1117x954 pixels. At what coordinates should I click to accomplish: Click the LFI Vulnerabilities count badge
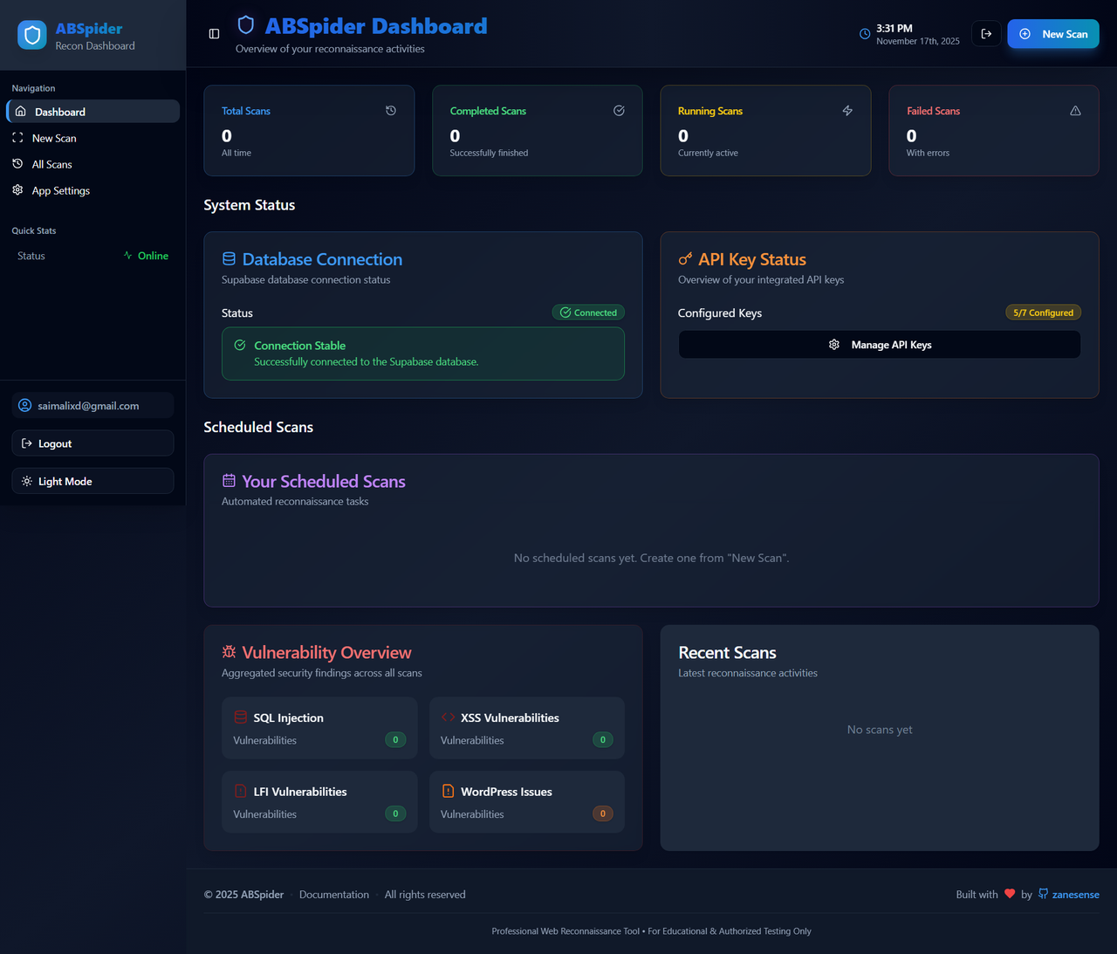click(x=395, y=813)
